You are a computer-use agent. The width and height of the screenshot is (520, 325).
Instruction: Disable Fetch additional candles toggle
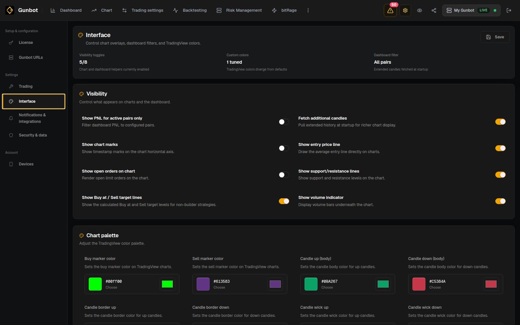[500, 122]
